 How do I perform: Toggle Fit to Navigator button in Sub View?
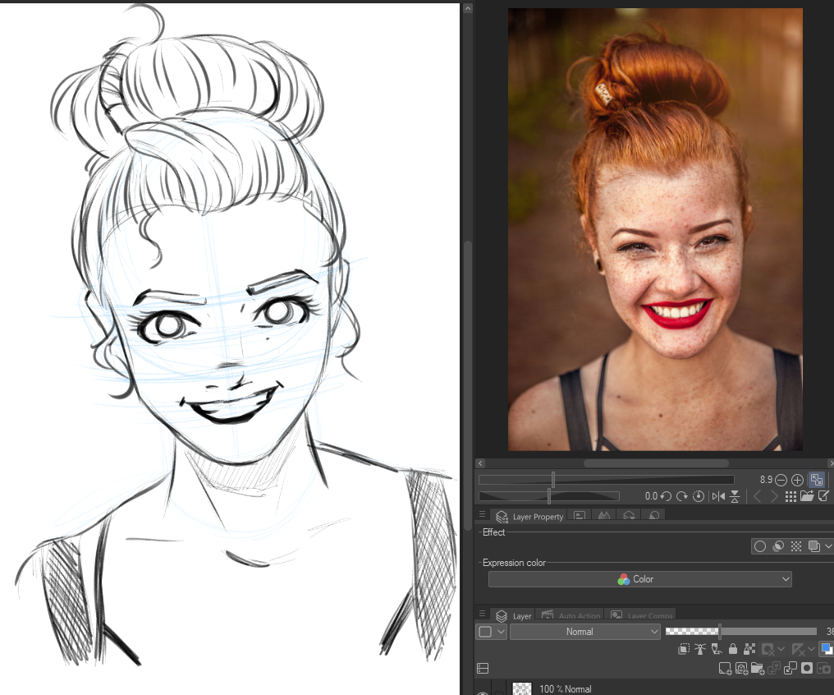tap(817, 480)
